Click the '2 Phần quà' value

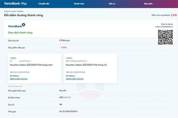pos(64,40)
